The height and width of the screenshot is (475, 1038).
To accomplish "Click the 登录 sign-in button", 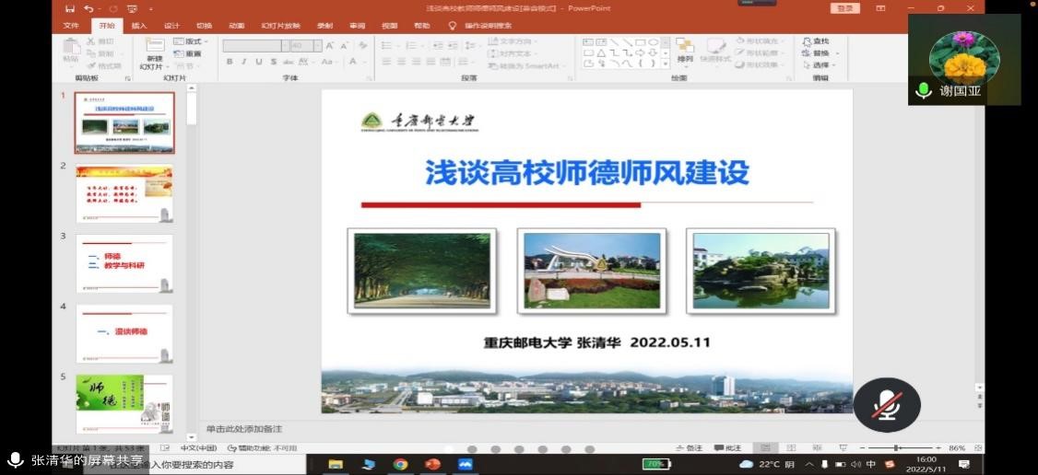I will pos(843,8).
